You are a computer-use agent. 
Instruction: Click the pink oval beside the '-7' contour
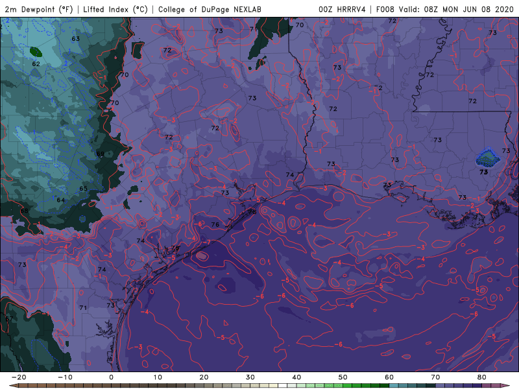[202, 255]
